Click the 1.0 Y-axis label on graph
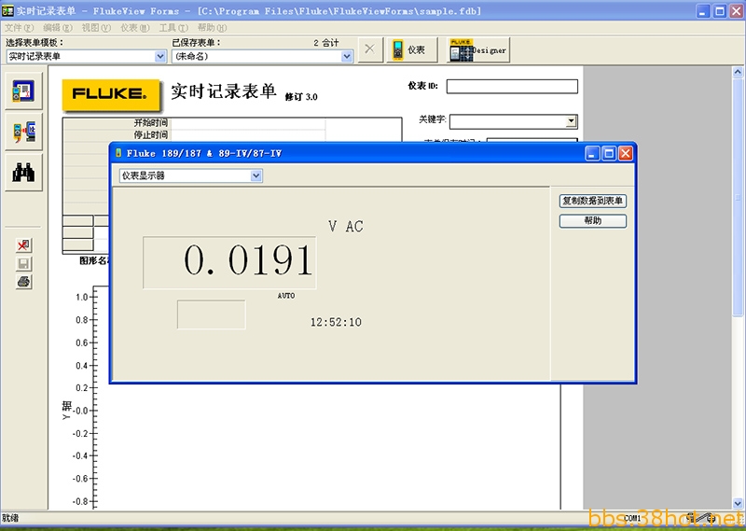This screenshot has width=746, height=531. click(81, 297)
